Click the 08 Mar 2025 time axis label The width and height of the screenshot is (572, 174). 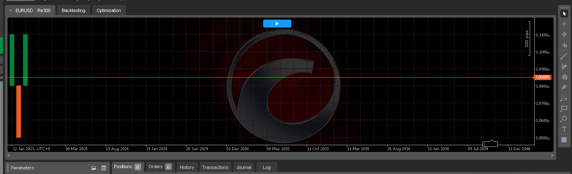(x=77, y=149)
